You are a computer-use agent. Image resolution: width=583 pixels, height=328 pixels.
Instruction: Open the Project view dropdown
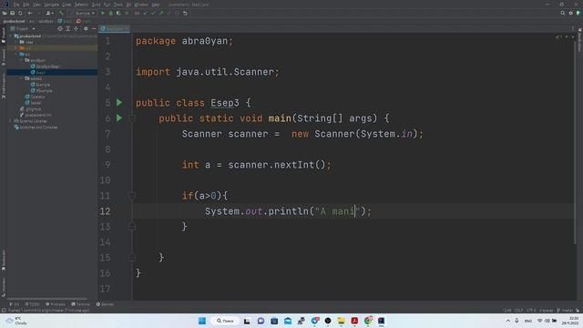(x=23, y=28)
